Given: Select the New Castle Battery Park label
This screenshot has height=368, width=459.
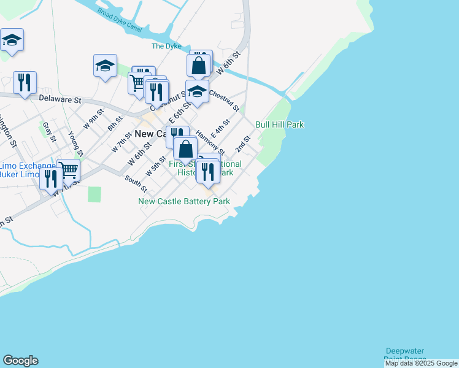Looking at the screenshot, I should [x=184, y=201].
